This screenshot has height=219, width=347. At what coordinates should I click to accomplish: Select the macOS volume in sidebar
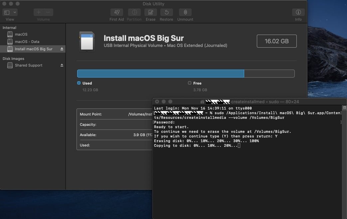[x=33, y=34]
